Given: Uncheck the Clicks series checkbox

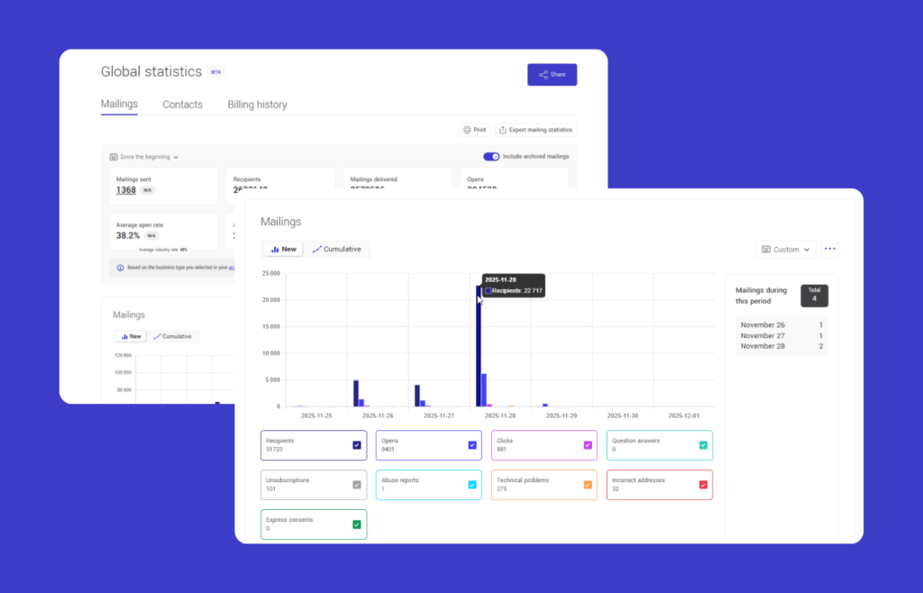Looking at the screenshot, I should click(x=588, y=445).
